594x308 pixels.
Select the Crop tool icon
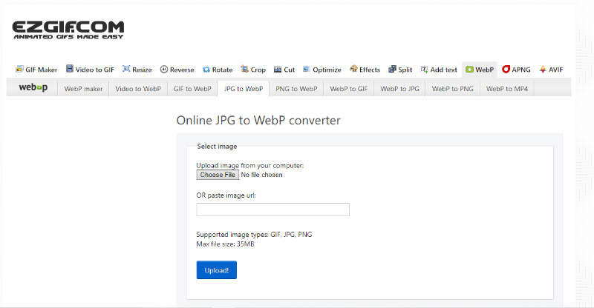[x=244, y=69]
